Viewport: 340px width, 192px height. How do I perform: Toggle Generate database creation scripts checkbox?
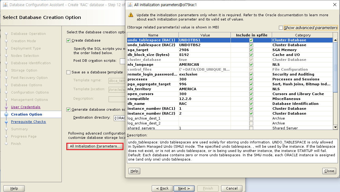68,109
